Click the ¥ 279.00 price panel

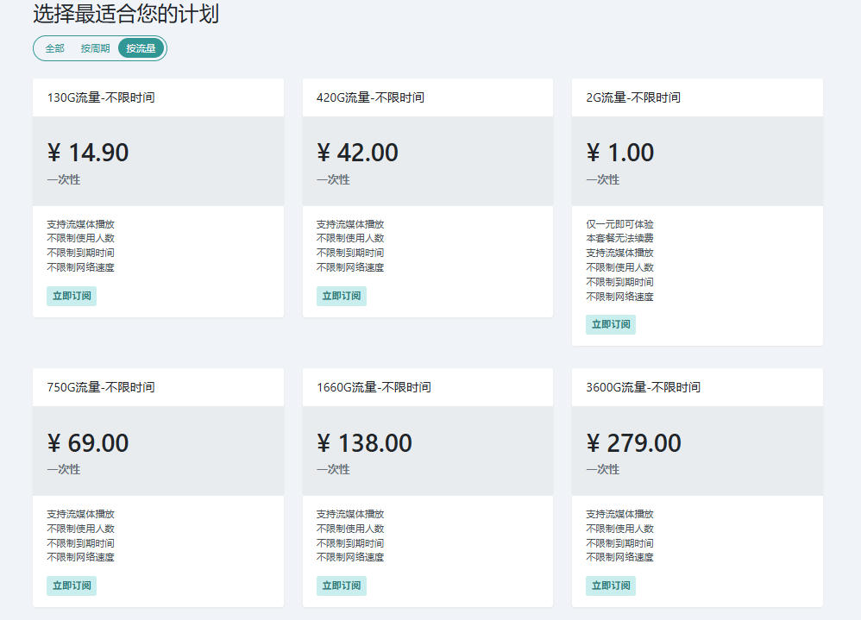(697, 451)
